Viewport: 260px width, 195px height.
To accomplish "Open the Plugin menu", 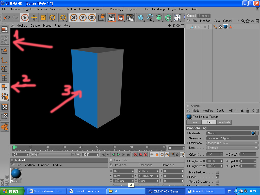I will tap(172, 9).
